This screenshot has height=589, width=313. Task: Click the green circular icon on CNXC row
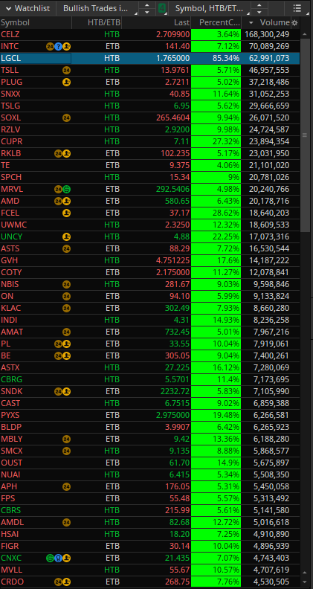pos(50,558)
